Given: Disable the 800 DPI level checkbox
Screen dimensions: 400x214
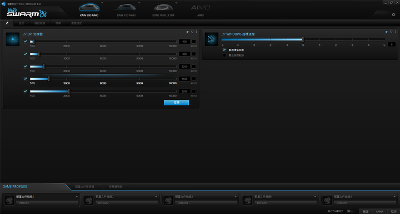Looking at the screenshot, I should [x=25, y=54].
